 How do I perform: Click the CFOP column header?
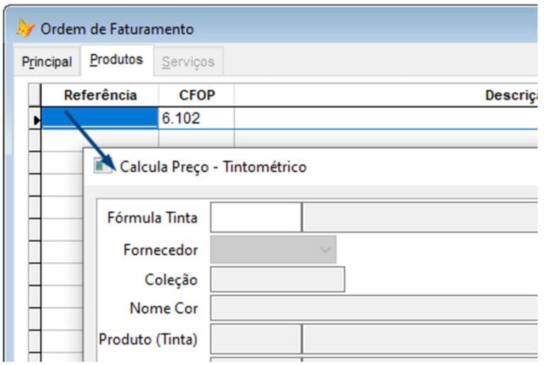pos(197,95)
